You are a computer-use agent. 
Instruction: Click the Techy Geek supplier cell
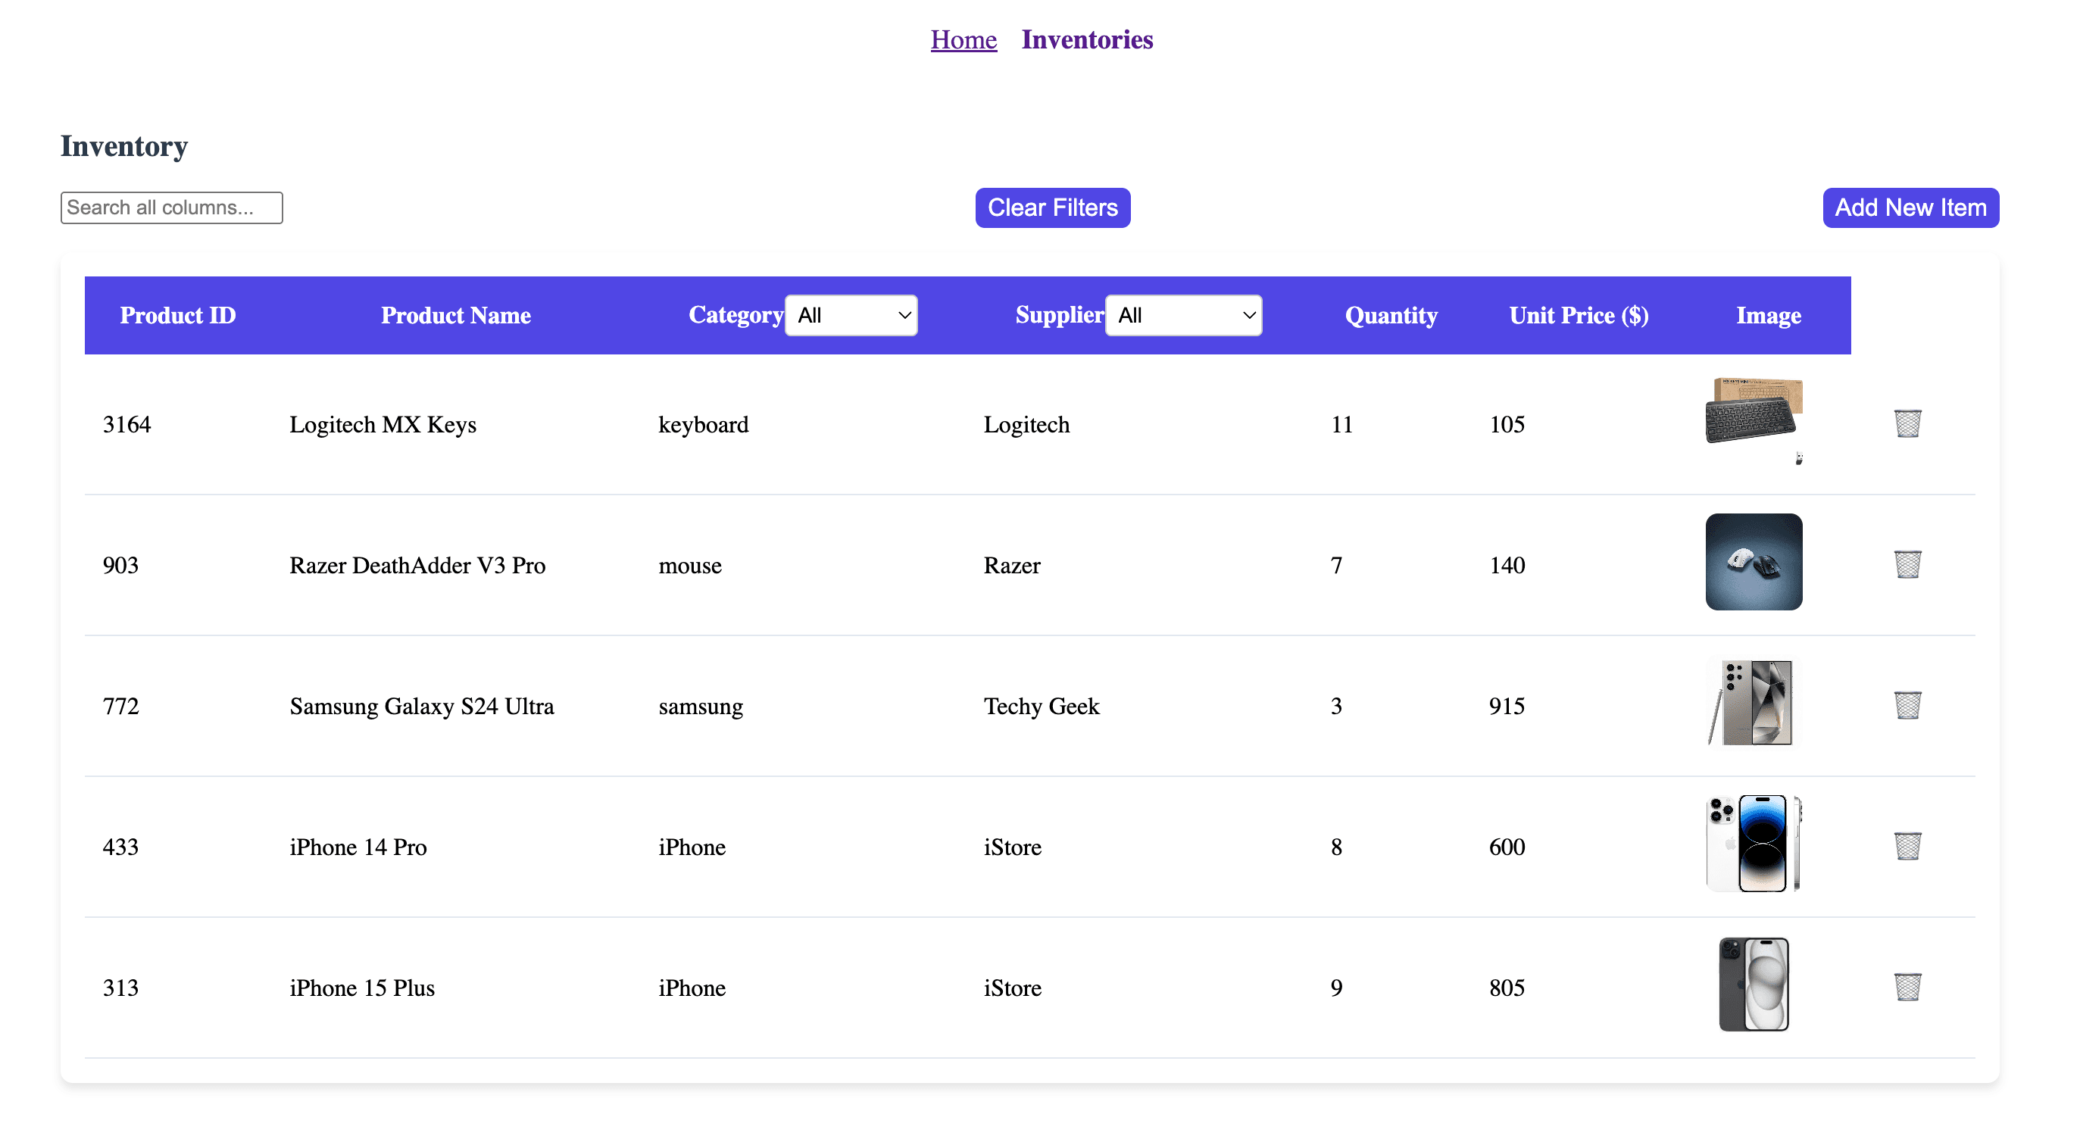click(x=1041, y=707)
